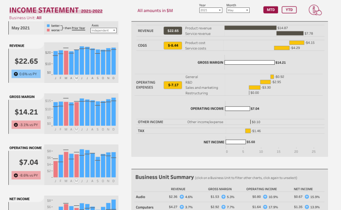Click the blue 'better' legend color swatch
Screen dimensions: 341x210
(x=48, y=25)
